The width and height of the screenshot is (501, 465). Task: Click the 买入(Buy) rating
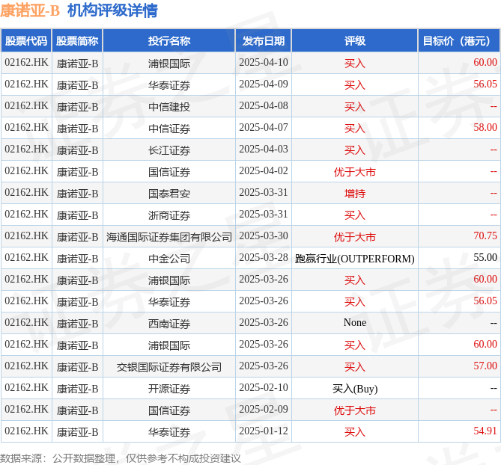click(355, 389)
